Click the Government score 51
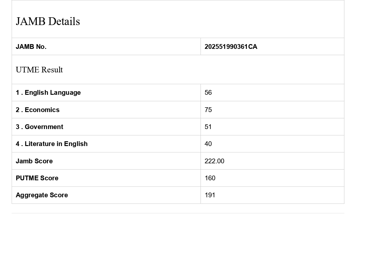The width and height of the screenshot is (370, 256). point(208,127)
